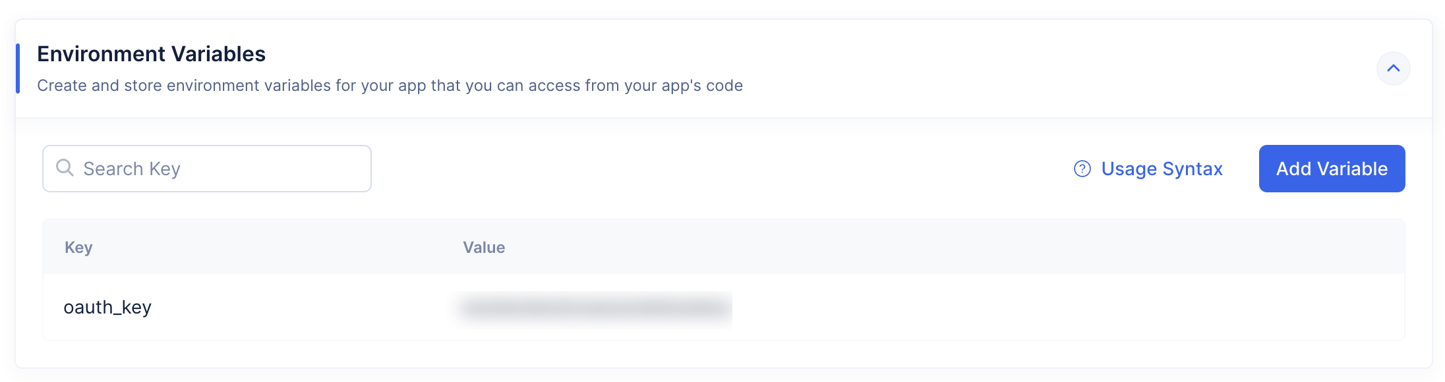Click the Search Key placeholder text

pyautogui.click(x=132, y=169)
